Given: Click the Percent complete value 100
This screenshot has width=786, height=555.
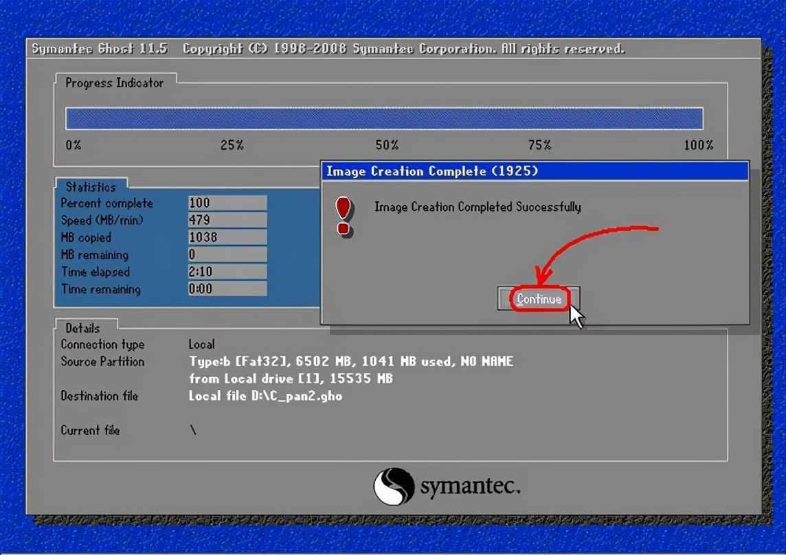Looking at the screenshot, I should click(227, 203).
